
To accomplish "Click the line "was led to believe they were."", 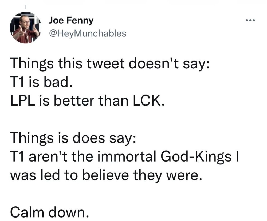I will point(105,175).
